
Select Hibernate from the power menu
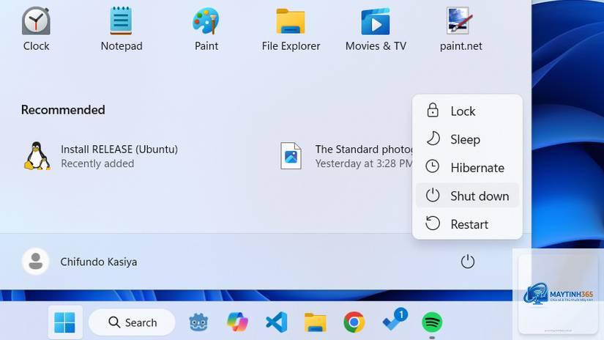tap(467, 168)
